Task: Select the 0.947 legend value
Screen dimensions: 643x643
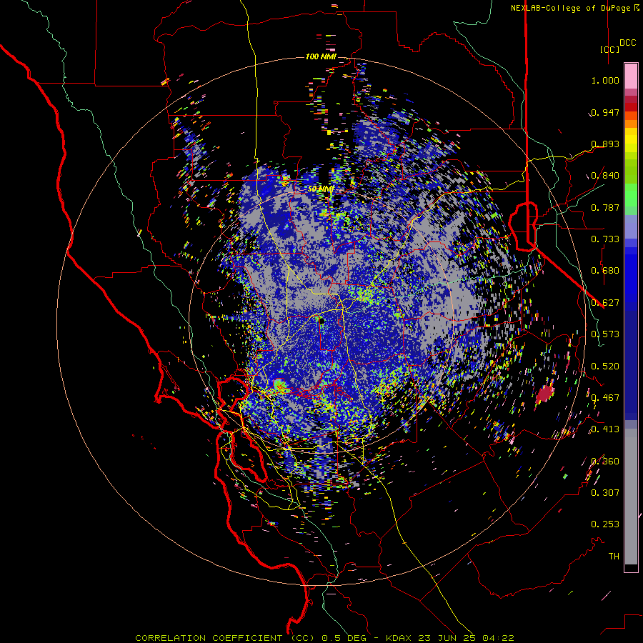Action: coord(605,112)
